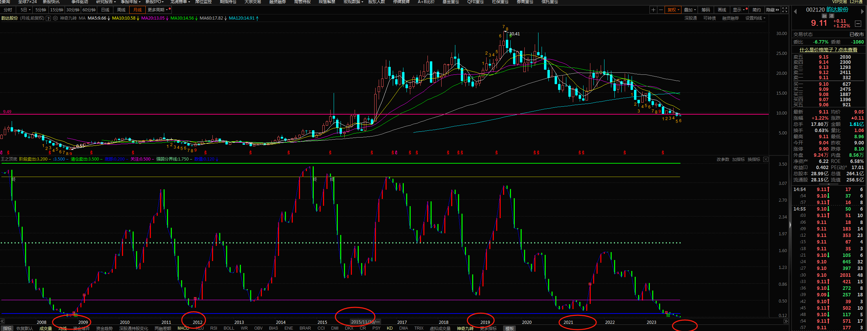Open the 复权 adjustment dropdown
The height and width of the screenshot is (331, 867).
(x=673, y=10)
